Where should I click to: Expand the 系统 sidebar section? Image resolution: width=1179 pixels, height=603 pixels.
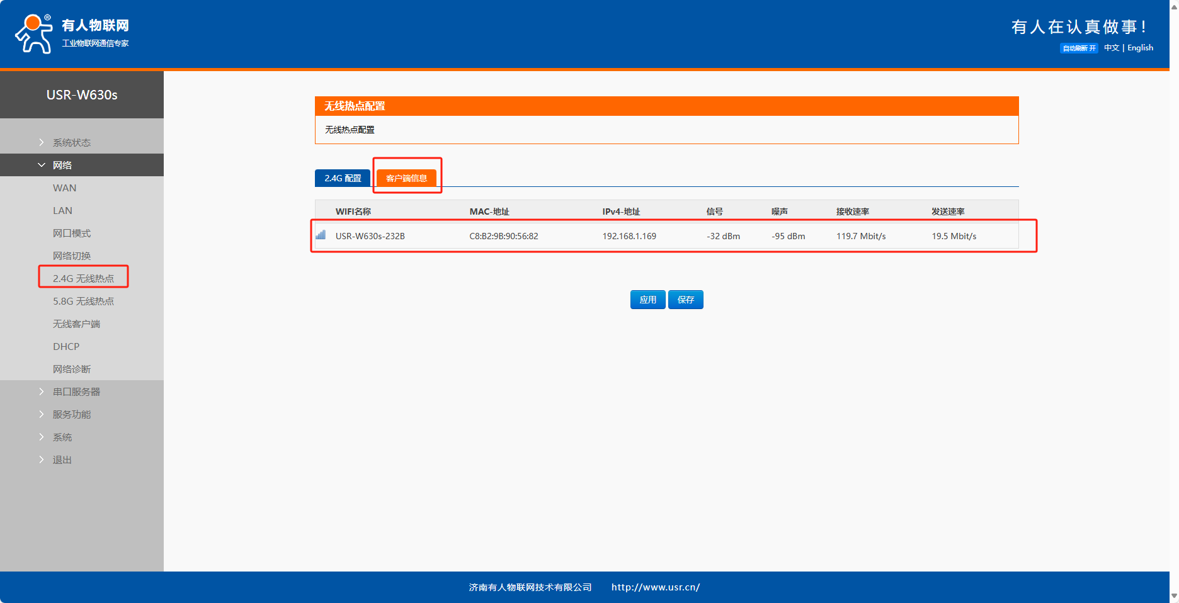tap(62, 437)
